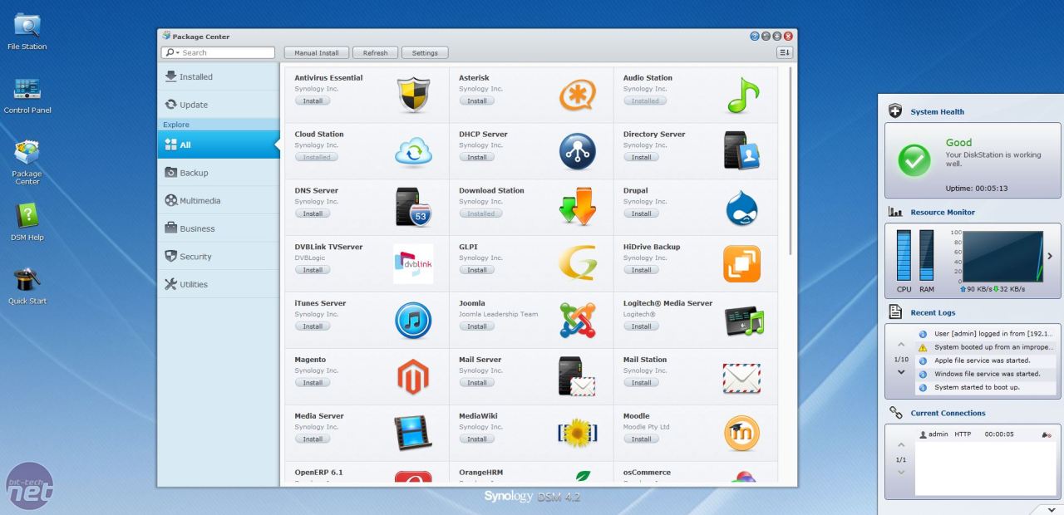Install the Mail Server package
Viewport: 1064px width, 515px height.
click(477, 383)
